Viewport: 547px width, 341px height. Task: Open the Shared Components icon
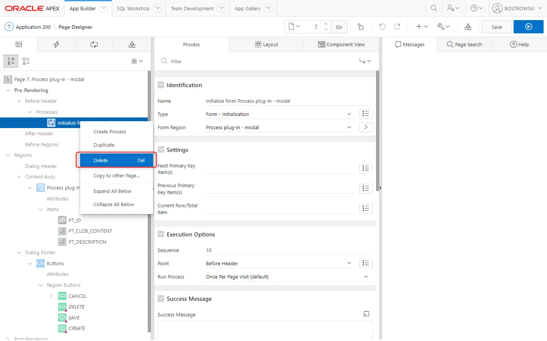coord(468,27)
